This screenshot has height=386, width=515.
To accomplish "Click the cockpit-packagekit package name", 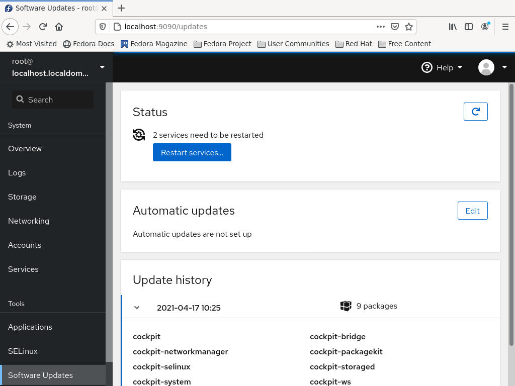I will [346, 351].
